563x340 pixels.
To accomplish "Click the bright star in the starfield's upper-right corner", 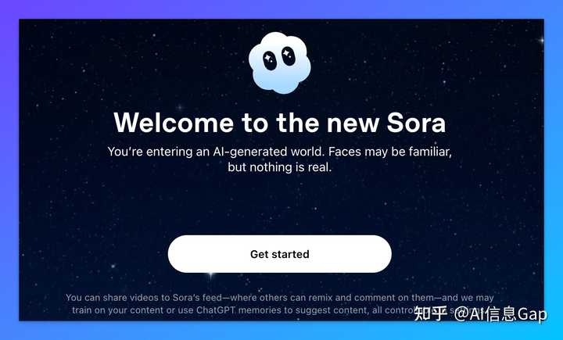I will (541, 41).
